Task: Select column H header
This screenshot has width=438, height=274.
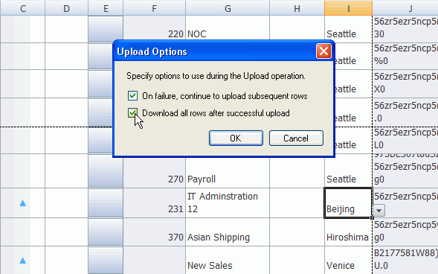Action: click(x=297, y=8)
